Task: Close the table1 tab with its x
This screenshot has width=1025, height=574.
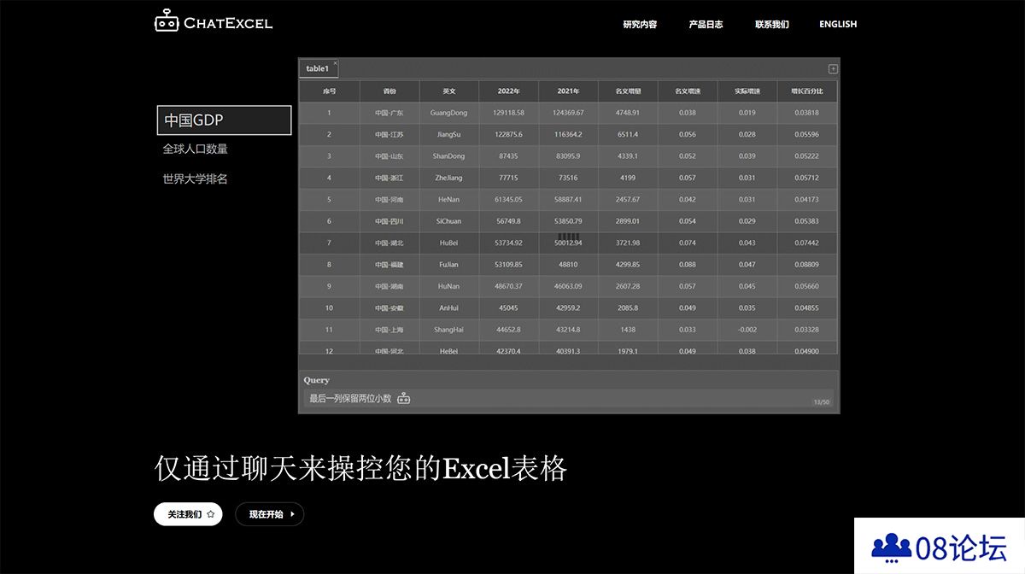Action: [335, 63]
